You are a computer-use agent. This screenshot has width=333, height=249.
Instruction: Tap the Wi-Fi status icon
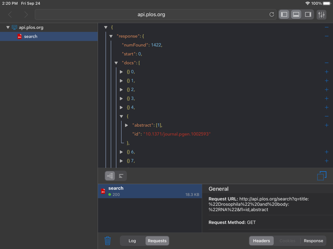[x=307, y=3]
